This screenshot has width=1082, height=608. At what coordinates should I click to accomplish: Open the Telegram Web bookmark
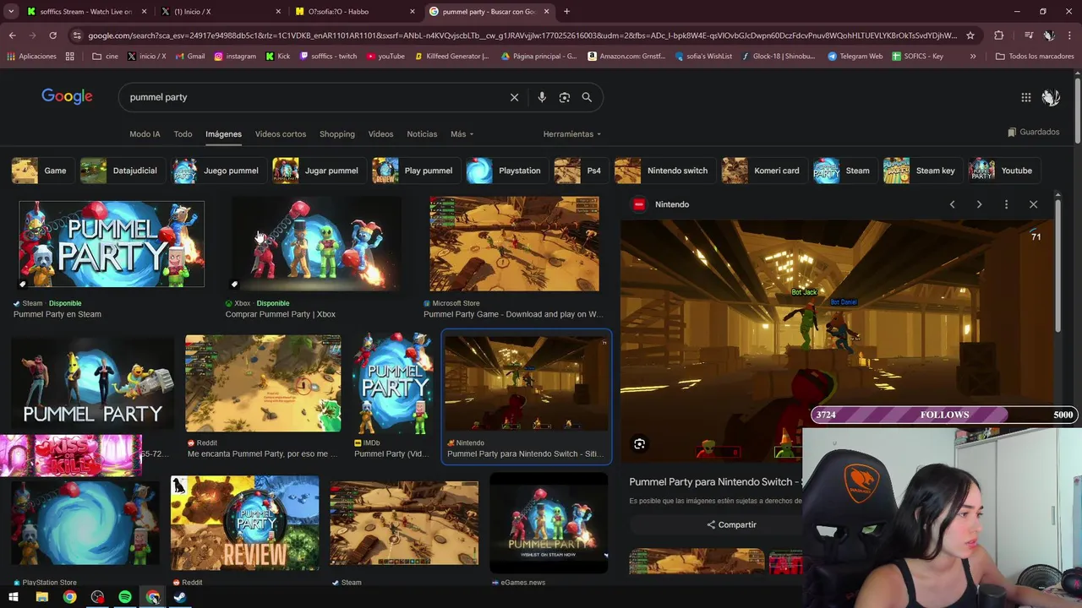(x=855, y=57)
